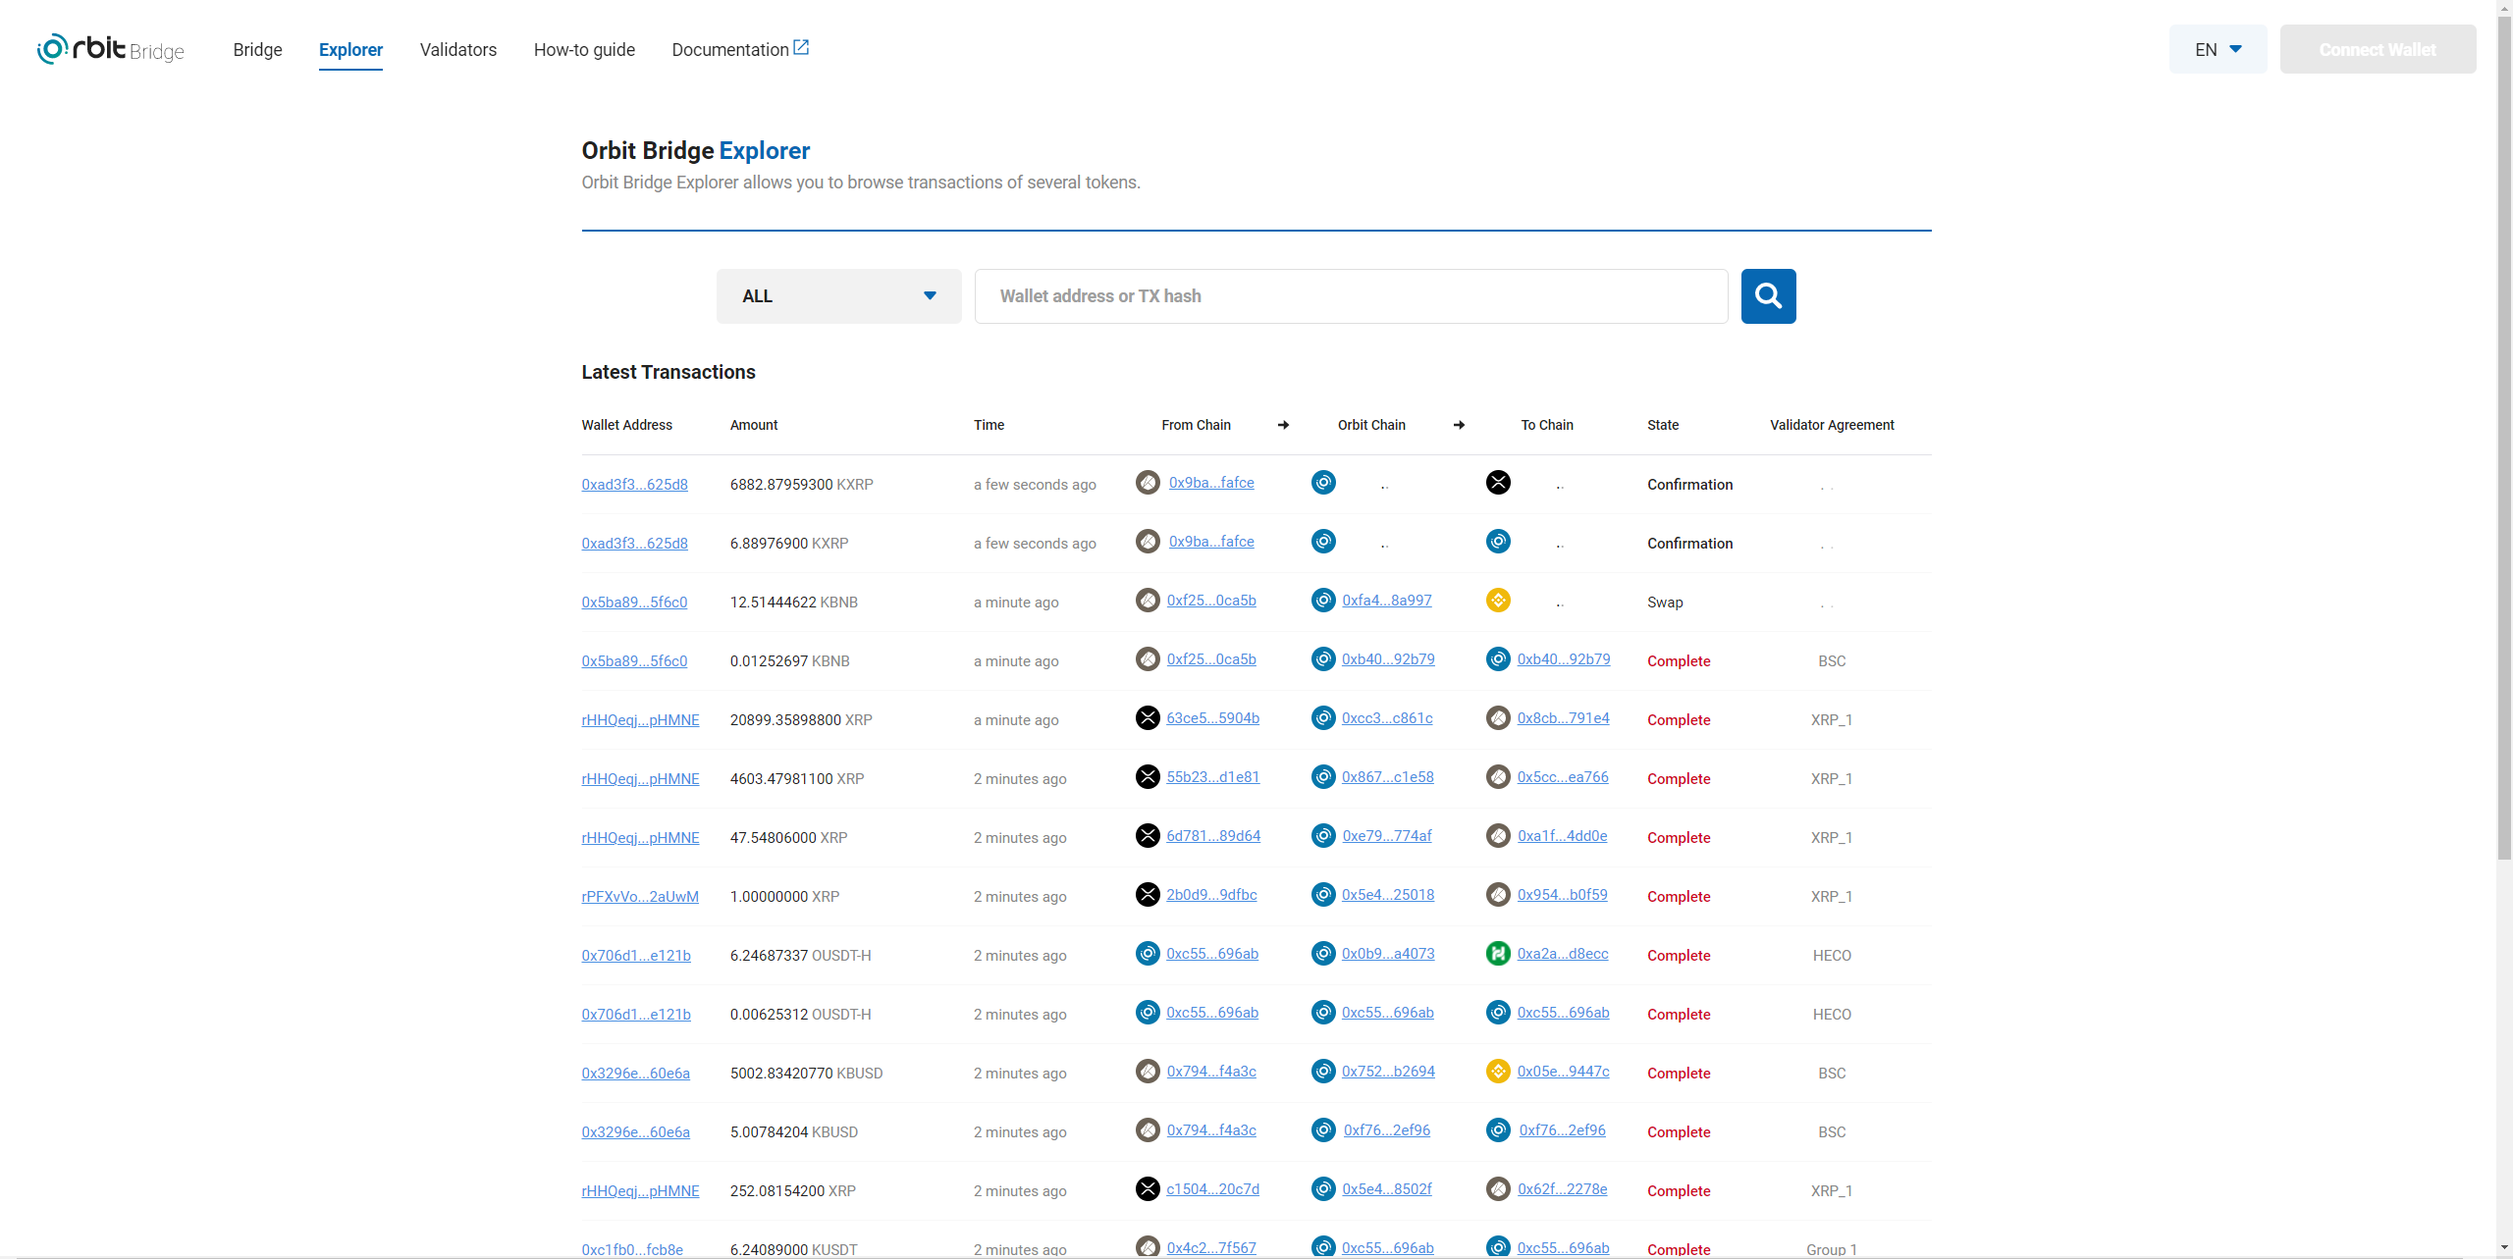Viewport: 2513px width, 1259px height.
Task: Click Klaytn icon next to 0x8cb...791e4
Action: [1498, 718]
